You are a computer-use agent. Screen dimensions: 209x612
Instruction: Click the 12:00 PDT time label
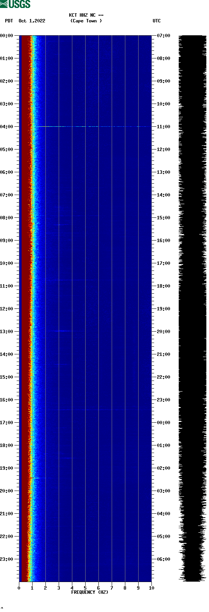(x=6, y=309)
